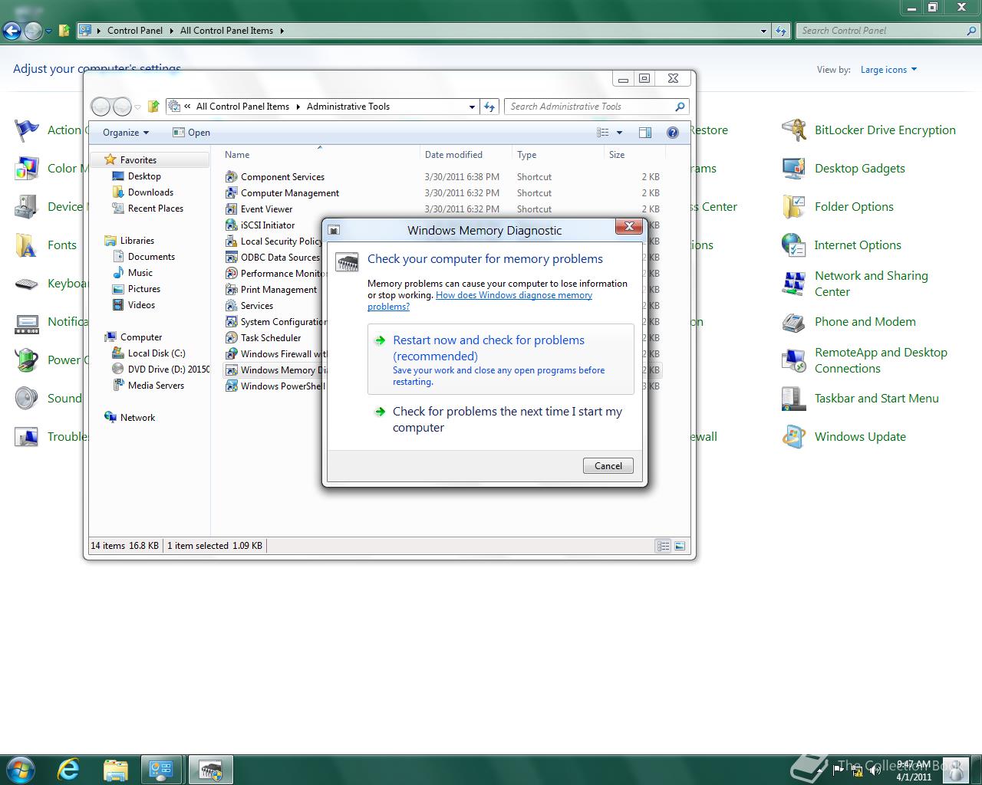Image resolution: width=982 pixels, height=785 pixels.
Task: Open the View by Large icons dropdown
Action: [888, 70]
